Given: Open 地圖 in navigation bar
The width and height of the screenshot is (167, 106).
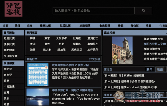Looking at the screenshot, I should (x=148, y=26).
